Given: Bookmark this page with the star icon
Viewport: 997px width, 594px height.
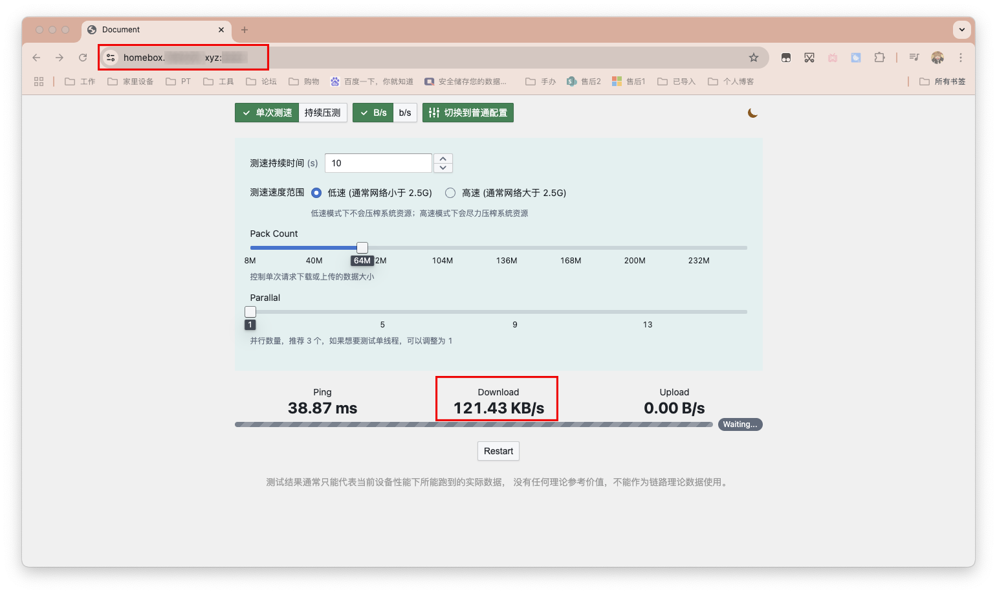Looking at the screenshot, I should (x=754, y=58).
